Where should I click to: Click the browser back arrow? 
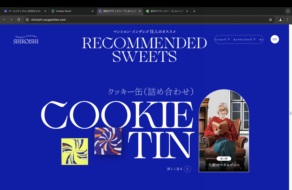pyautogui.click(x=5, y=19)
